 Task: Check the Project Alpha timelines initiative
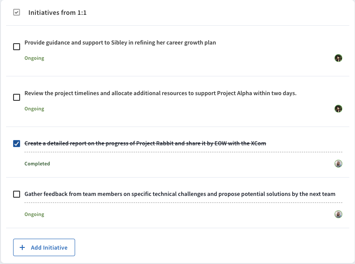17,97
